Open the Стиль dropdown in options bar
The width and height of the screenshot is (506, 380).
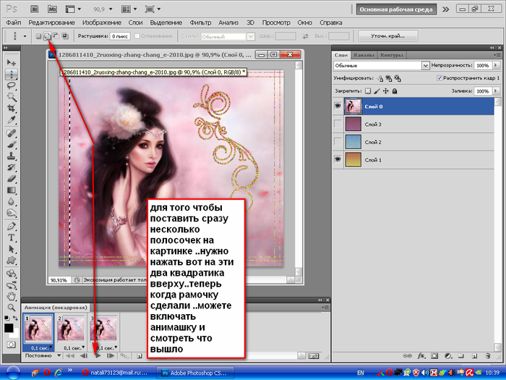pyautogui.click(x=251, y=36)
